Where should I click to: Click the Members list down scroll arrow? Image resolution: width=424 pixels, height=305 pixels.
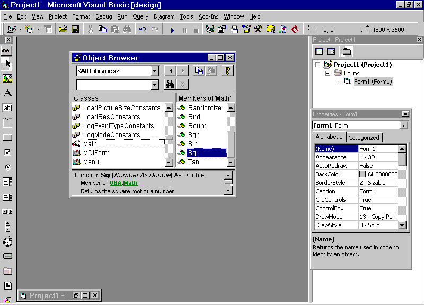[231, 162]
